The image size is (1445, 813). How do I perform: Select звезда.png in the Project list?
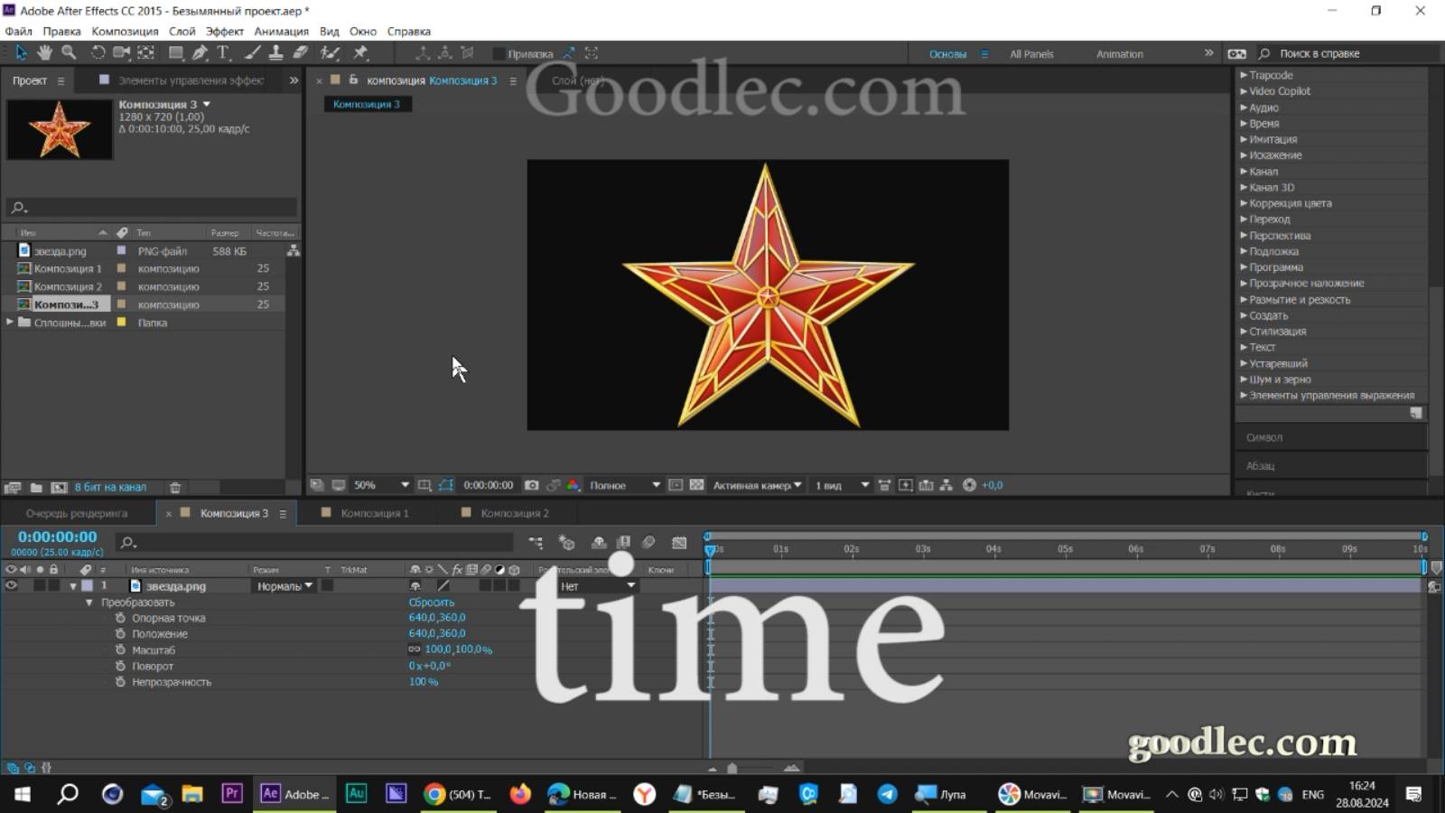pos(60,251)
